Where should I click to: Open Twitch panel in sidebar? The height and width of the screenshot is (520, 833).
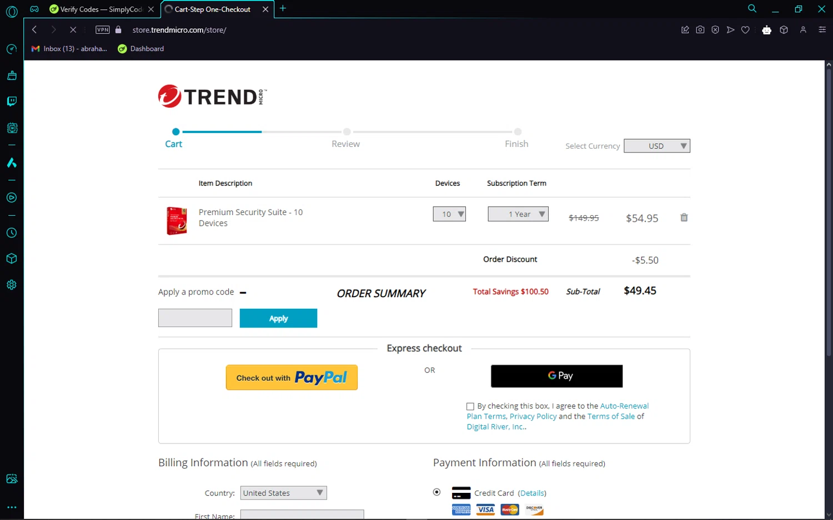coord(12,101)
